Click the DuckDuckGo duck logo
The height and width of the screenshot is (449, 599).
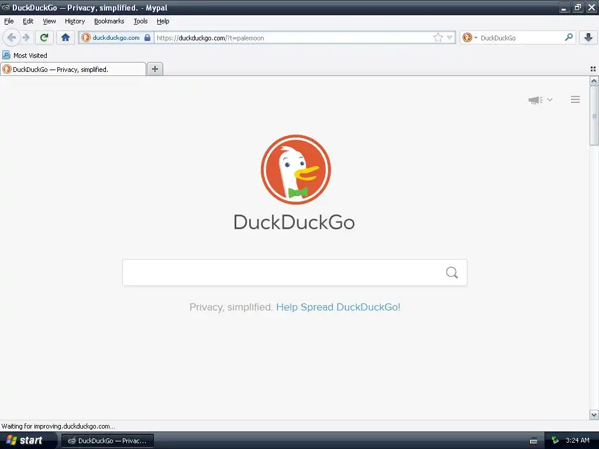[x=295, y=169]
